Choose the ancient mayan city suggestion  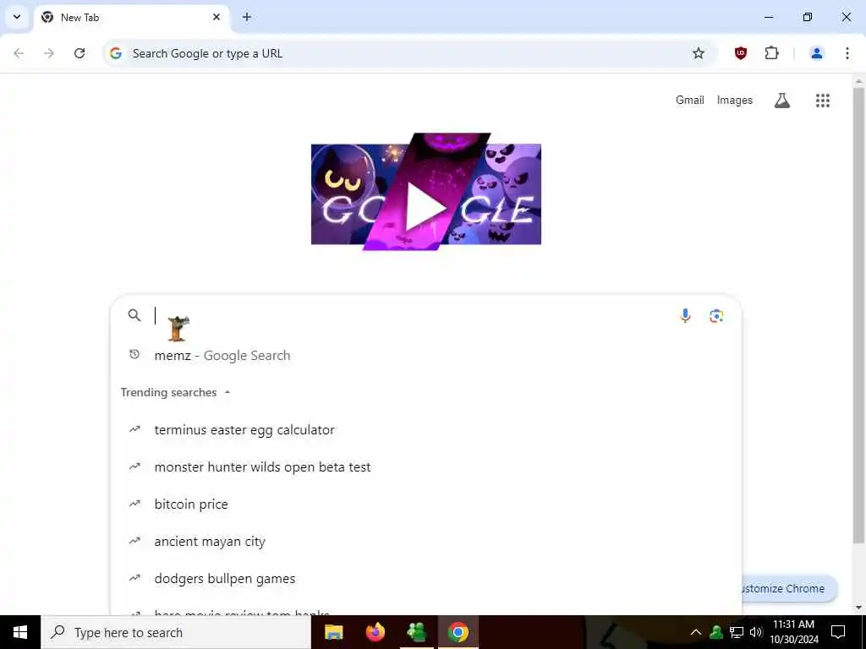426,542
